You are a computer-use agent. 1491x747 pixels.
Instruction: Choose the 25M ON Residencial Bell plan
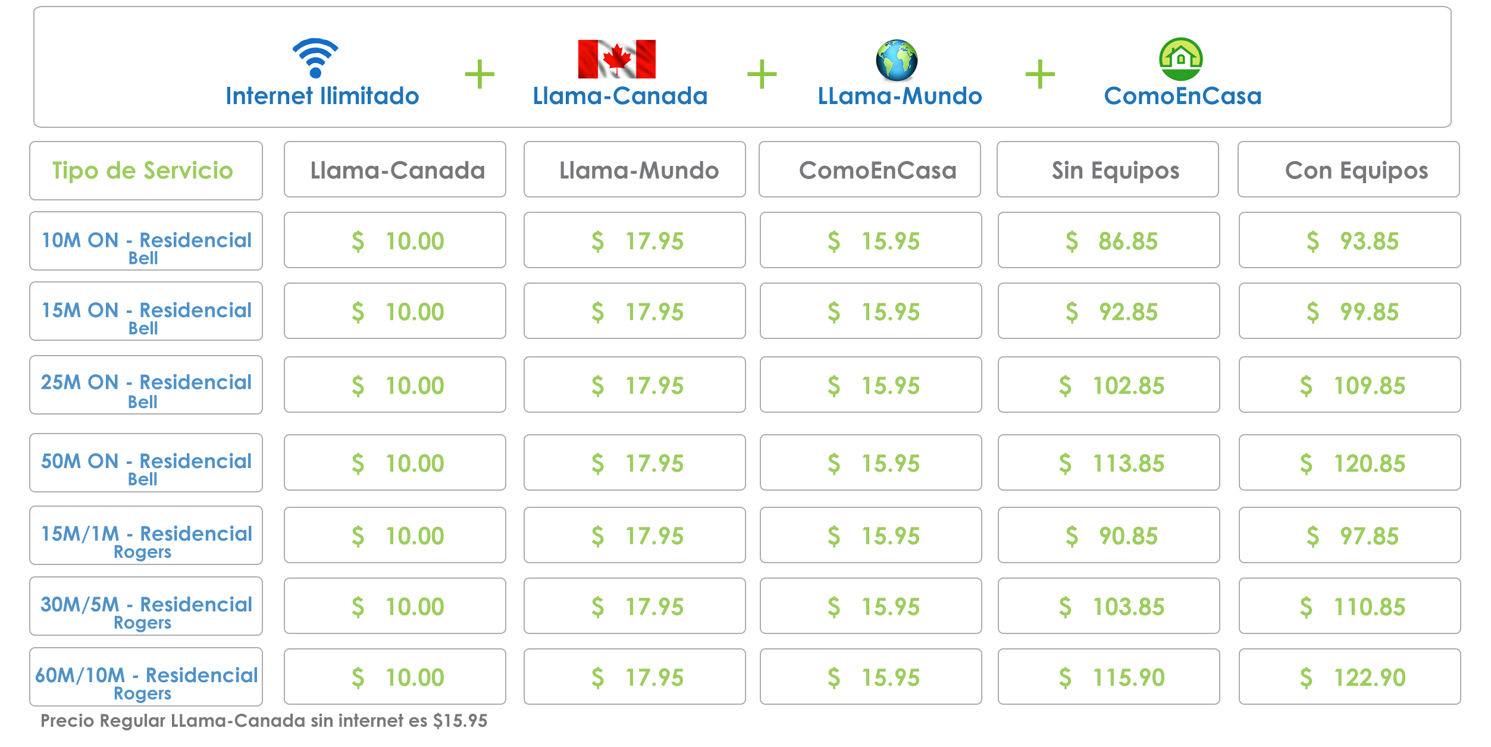point(146,385)
